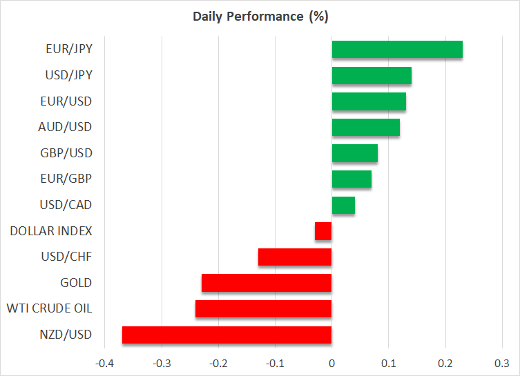
Task: Click the USD/CHF red bar
Action: (295, 257)
